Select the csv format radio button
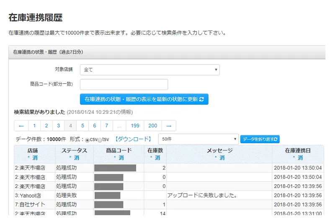The height and width of the screenshot is (224, 335). (x=87, y=140)
